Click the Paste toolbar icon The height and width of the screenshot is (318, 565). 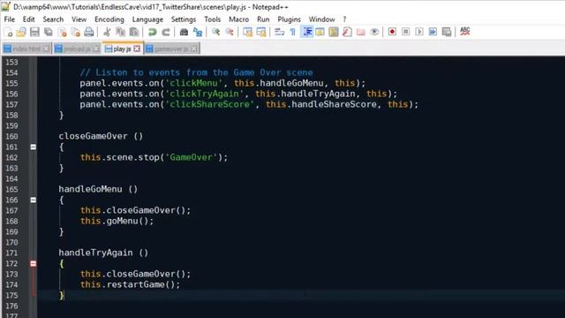point(134,32)
